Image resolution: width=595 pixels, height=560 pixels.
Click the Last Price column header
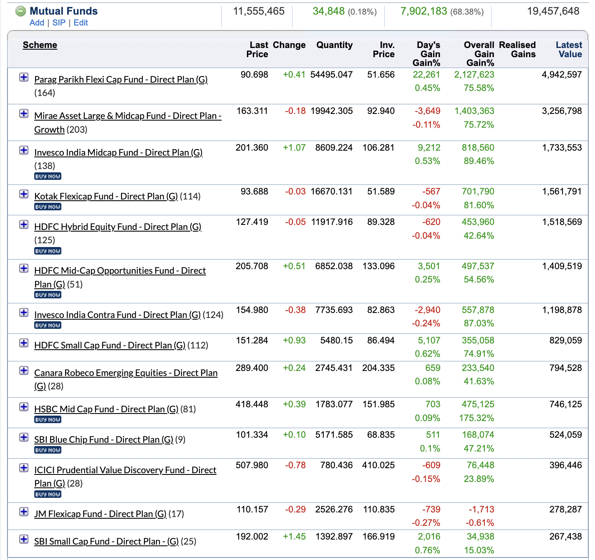[x=257, y=50]
